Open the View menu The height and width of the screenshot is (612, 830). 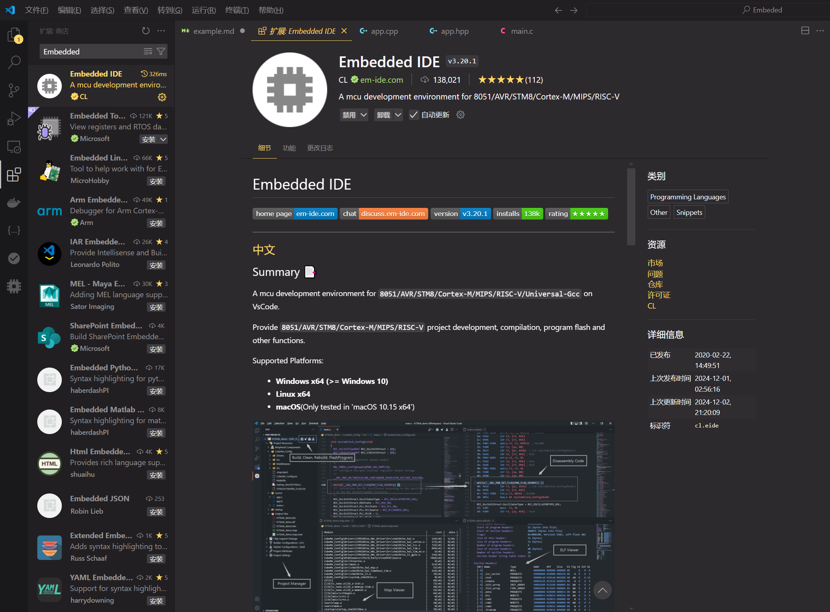(x=136, y=10)
